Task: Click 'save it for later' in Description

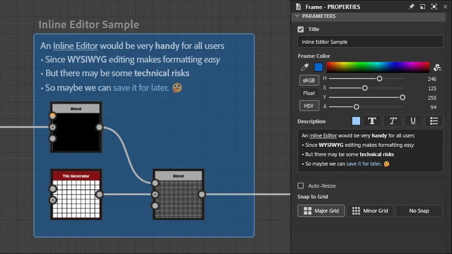Action: [364, 164]
